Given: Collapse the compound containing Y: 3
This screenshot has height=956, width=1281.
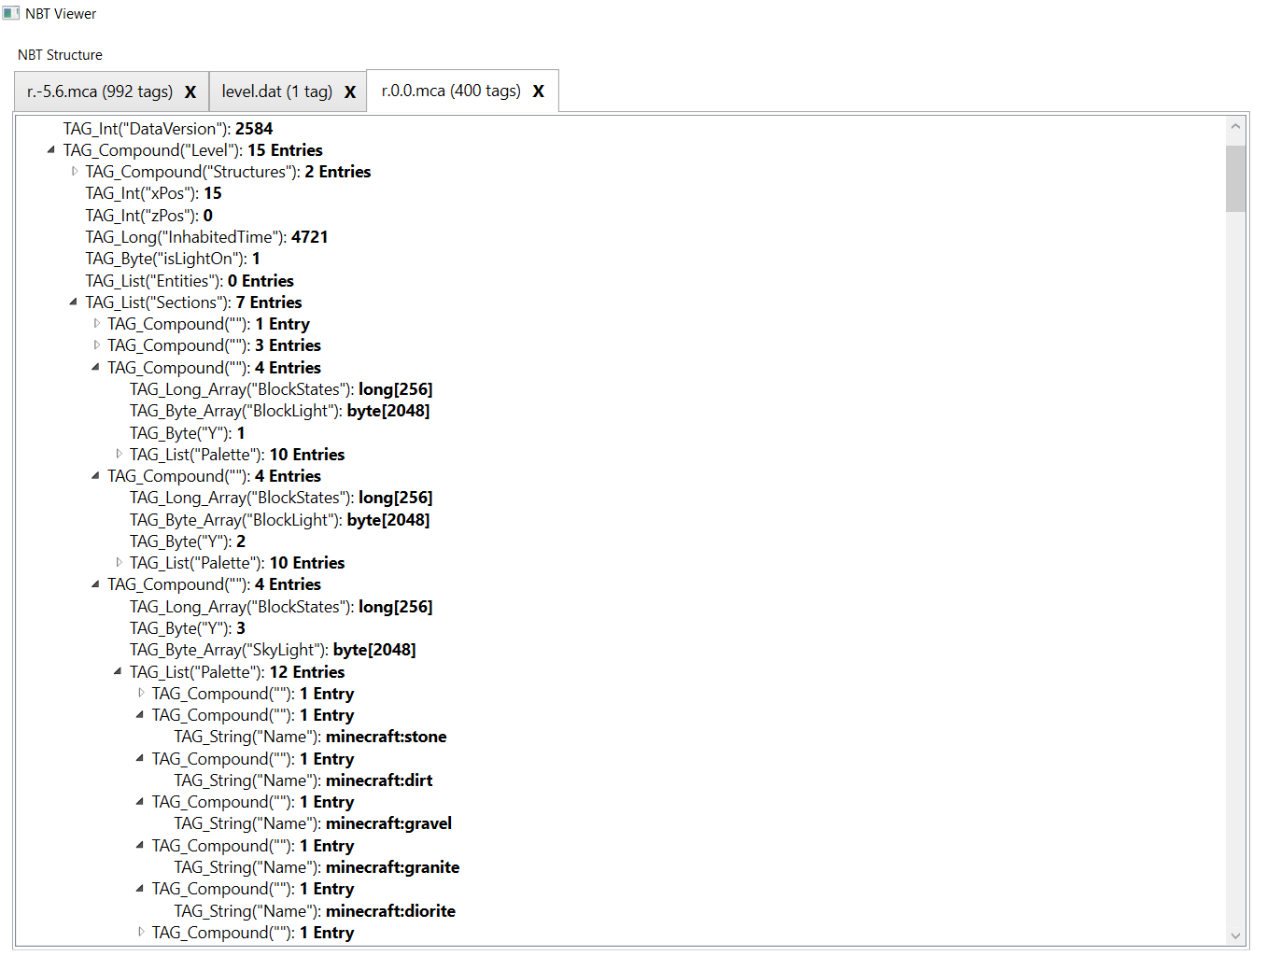Looking at the screenshot, I should (x=95, y=584).
